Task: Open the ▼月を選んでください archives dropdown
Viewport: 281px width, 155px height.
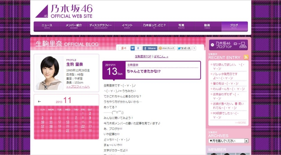Action: 228,141
